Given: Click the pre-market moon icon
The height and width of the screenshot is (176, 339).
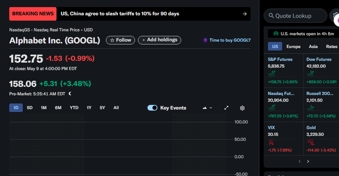Looking at the screenshot, I should coord(70,94).
